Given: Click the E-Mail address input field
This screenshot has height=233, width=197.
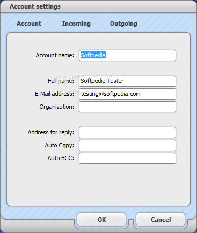Looking at the screenshot, I should tap(127, 94).
